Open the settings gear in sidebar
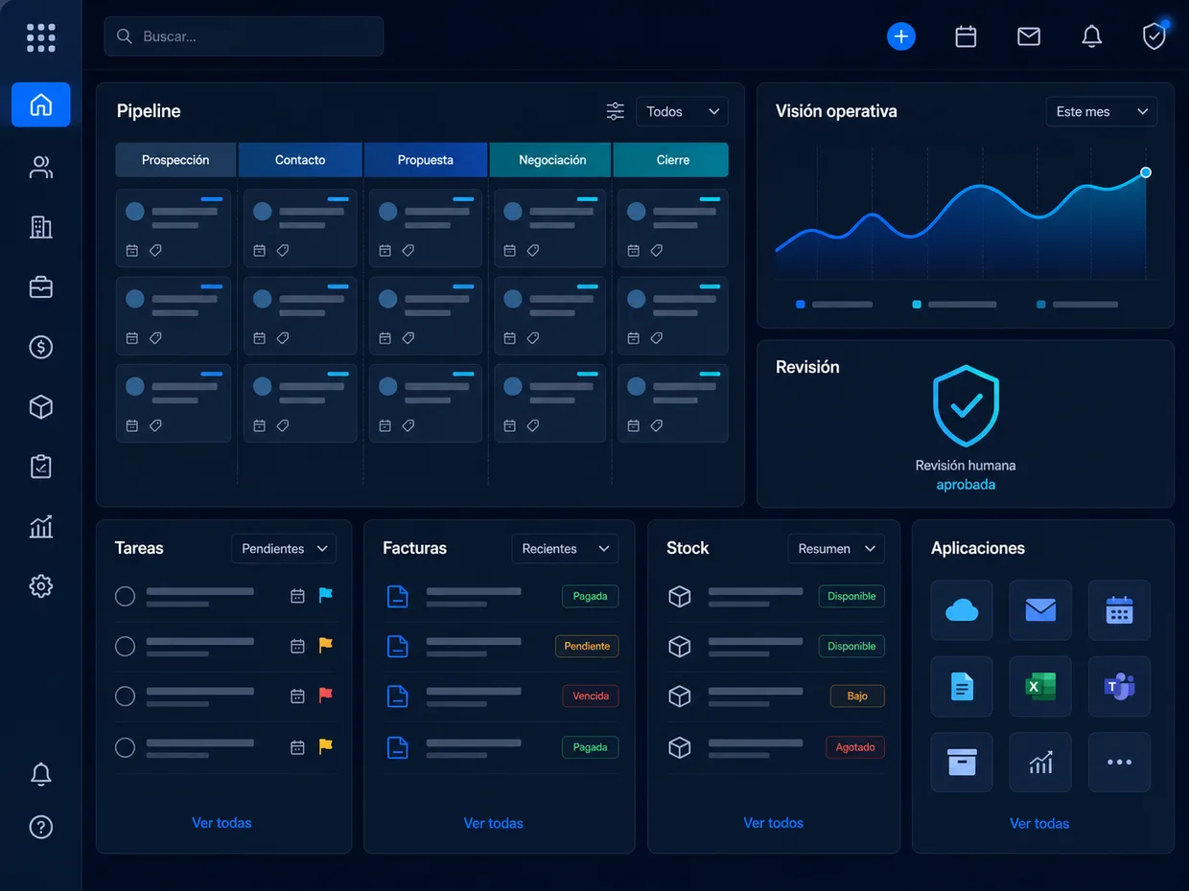The height and width of the screenshot is (891, 1189). point(41,586)
